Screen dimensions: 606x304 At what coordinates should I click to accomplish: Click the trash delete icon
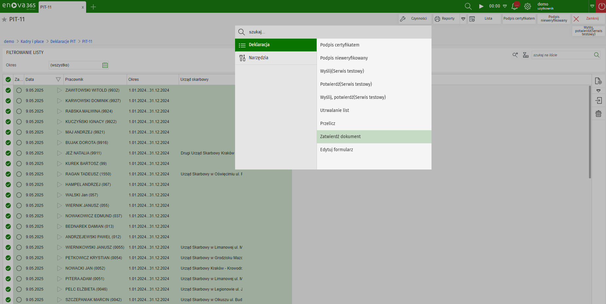[598, 114]
